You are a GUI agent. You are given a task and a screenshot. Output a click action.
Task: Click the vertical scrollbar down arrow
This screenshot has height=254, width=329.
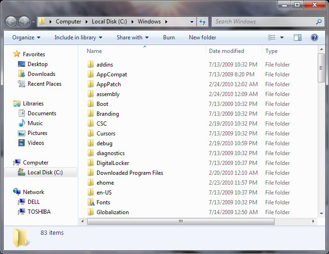pyautogui.click(x=321, y=213)
